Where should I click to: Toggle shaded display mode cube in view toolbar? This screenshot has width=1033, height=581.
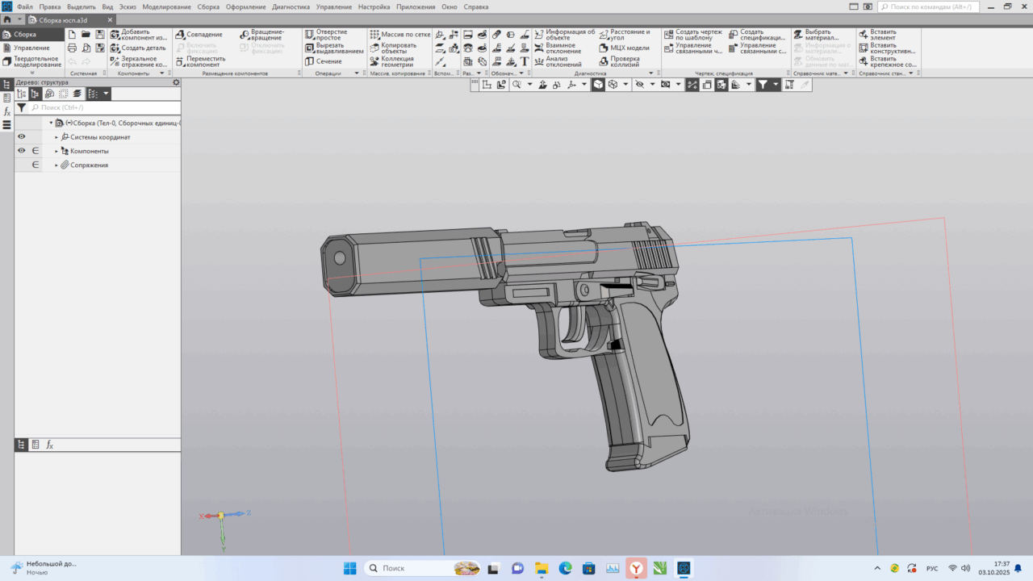click(599, 84)
